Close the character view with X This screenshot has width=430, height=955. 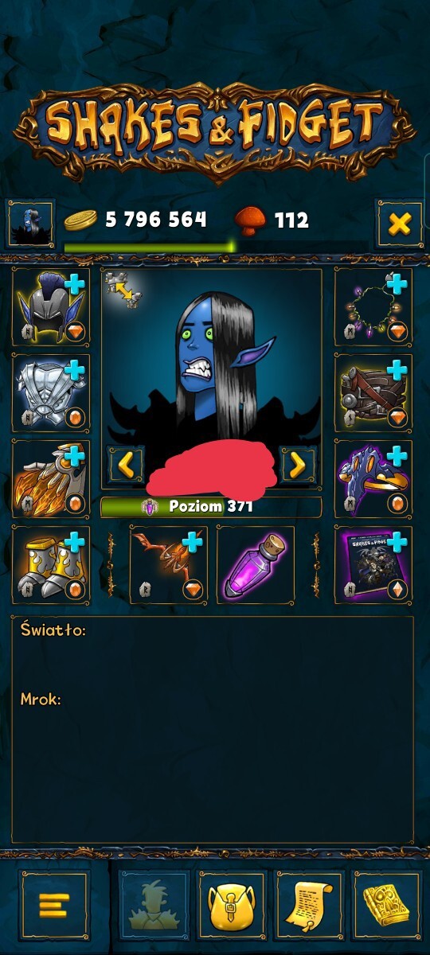399,224
